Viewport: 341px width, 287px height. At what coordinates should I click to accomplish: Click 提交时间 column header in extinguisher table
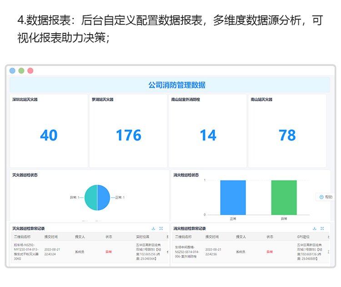pyautogui.click(x=51, y=237)
